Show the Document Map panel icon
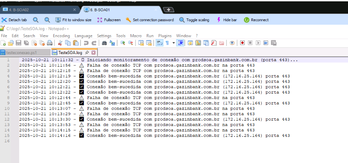 pos(198,43)
